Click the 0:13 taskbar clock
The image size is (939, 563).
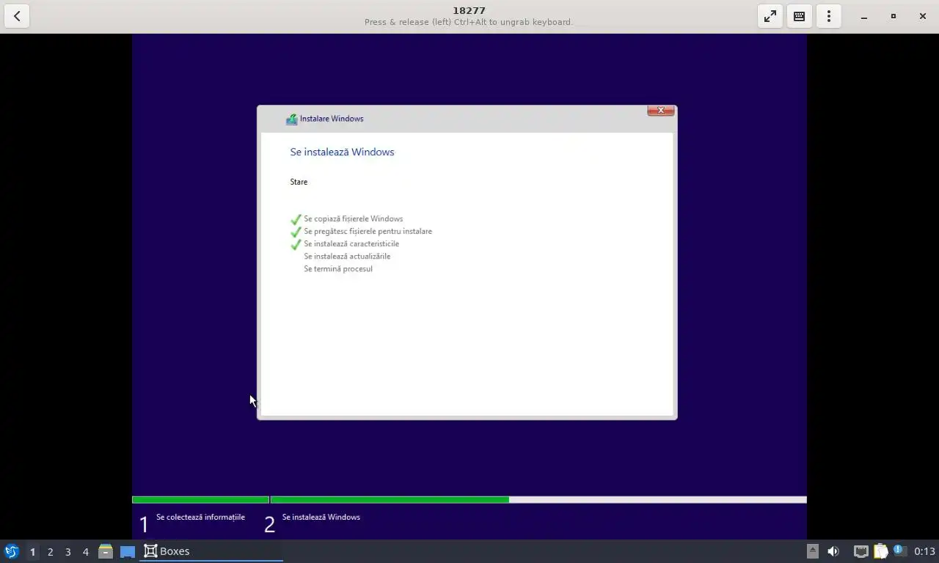pos(924,551)
